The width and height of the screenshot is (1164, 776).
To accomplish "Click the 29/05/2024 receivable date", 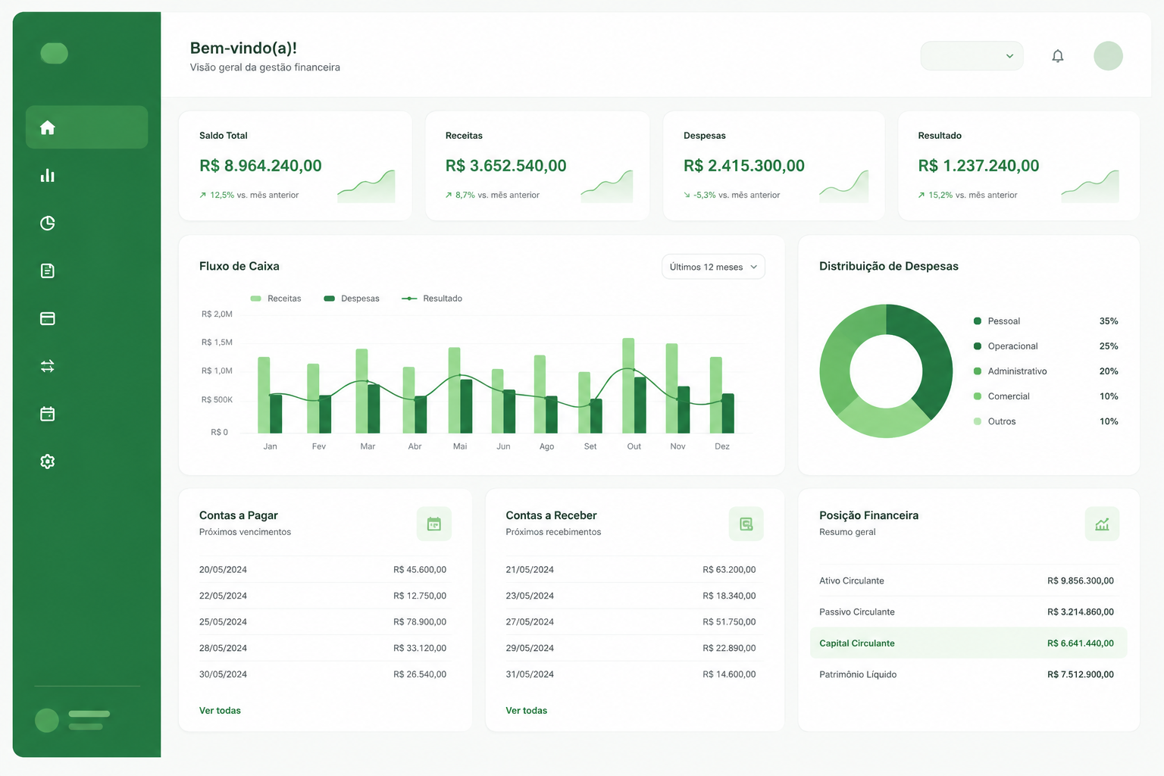I will click(530, 648).
